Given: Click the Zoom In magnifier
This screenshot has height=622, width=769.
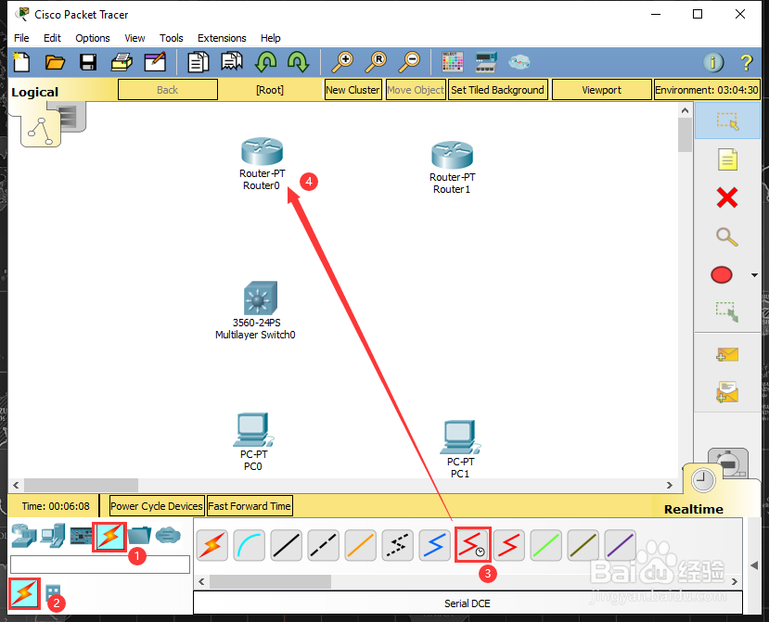Looking at the screenshot, I should pos(342,62).
